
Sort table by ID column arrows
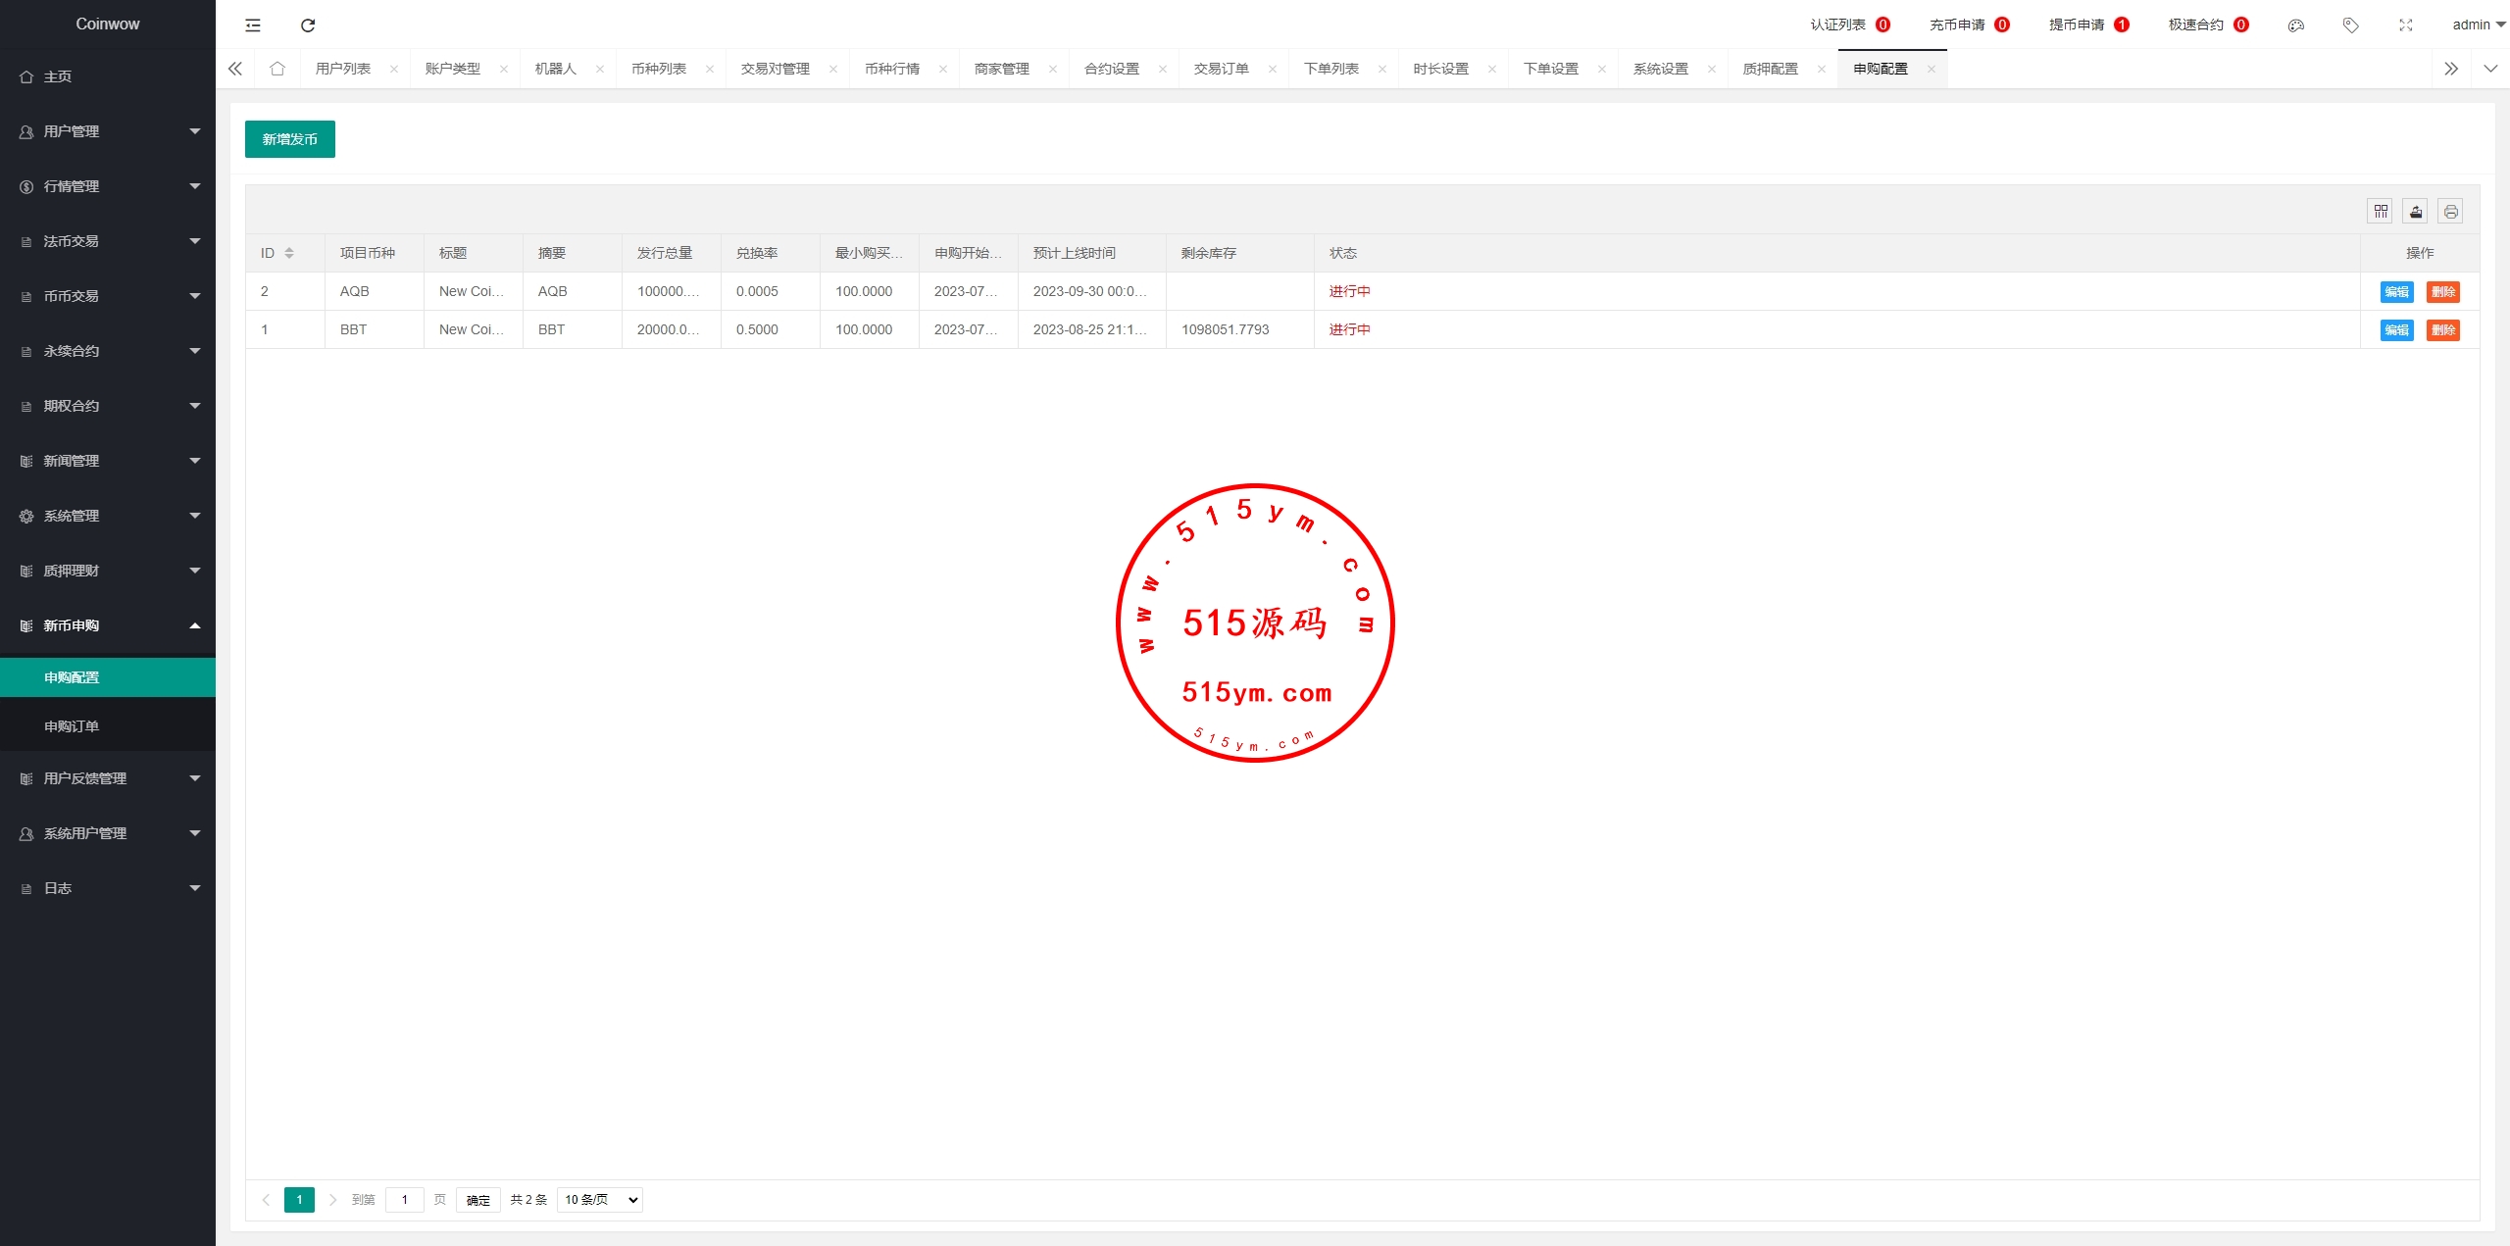289,253
